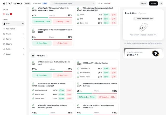Click the red Live count badge

click(x=11, y=14)
